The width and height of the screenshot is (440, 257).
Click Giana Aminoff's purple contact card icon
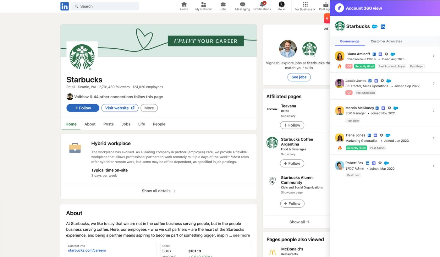coord(380,54)
